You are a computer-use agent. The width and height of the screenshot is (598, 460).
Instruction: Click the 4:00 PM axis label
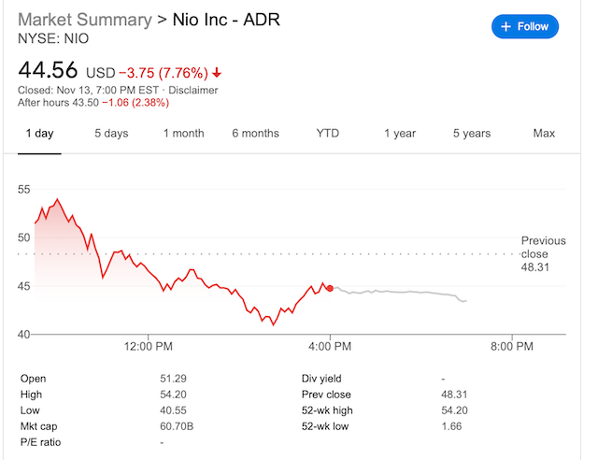pyautogui.click(x=330, y=347)
